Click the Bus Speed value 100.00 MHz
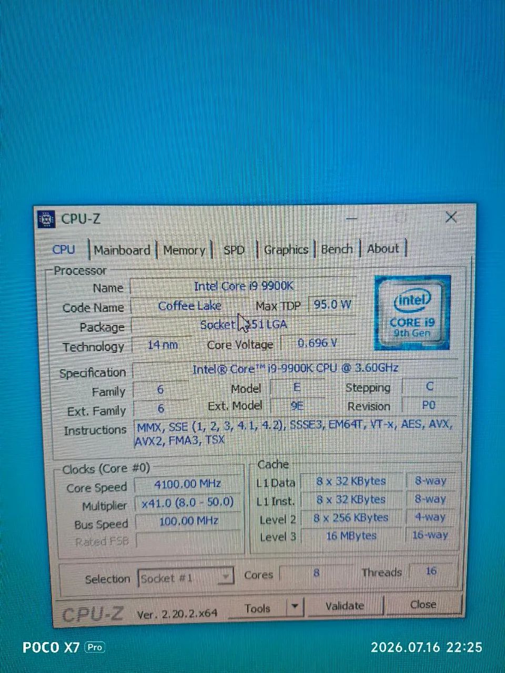 [x=188, y=521]
